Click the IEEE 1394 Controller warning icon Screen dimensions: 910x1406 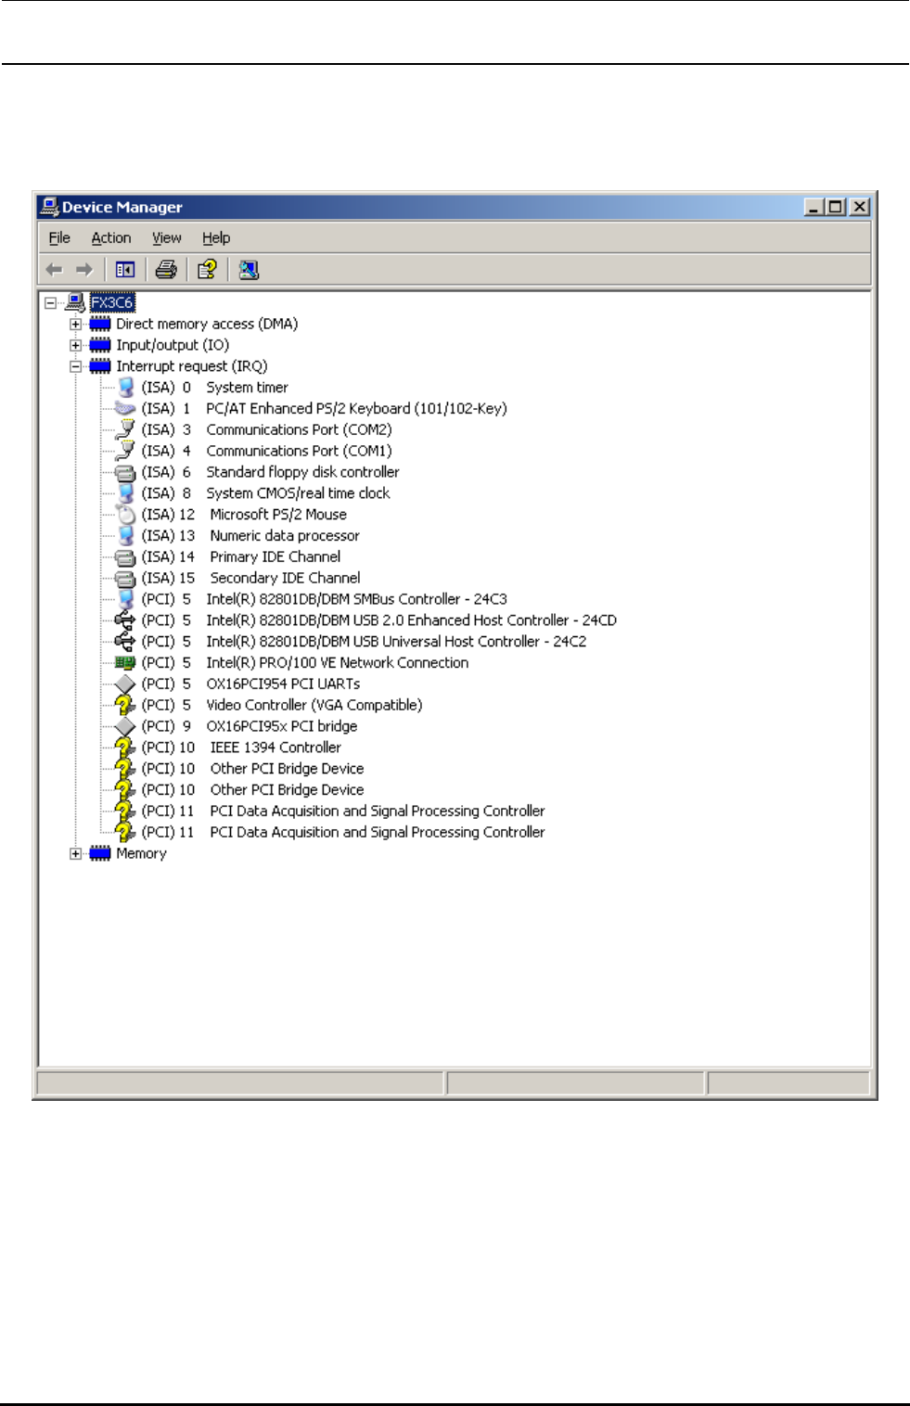125,748
